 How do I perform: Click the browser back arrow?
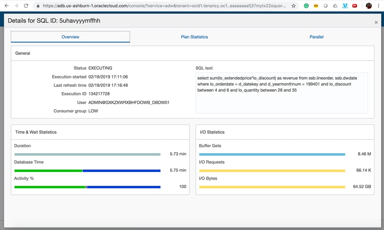pos(6,6)
